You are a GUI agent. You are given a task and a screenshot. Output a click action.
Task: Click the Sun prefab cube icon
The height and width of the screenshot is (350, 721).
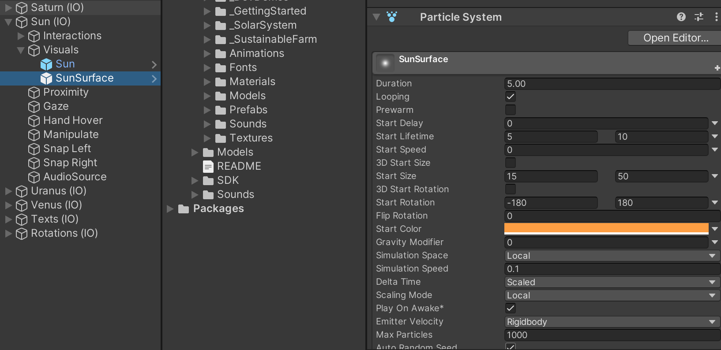[x=46, y=64]
